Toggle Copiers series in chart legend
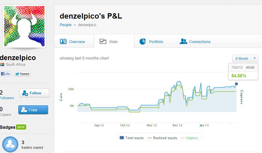The width and height of the screenshot is (262, 153). coord(189,138)
